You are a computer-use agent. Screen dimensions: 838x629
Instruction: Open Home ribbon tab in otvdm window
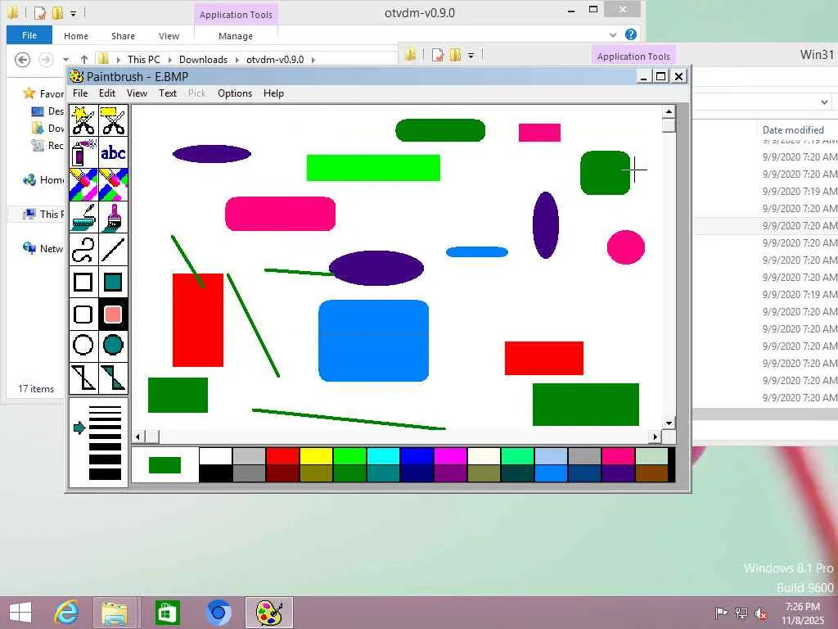click(x=76, y=36)
